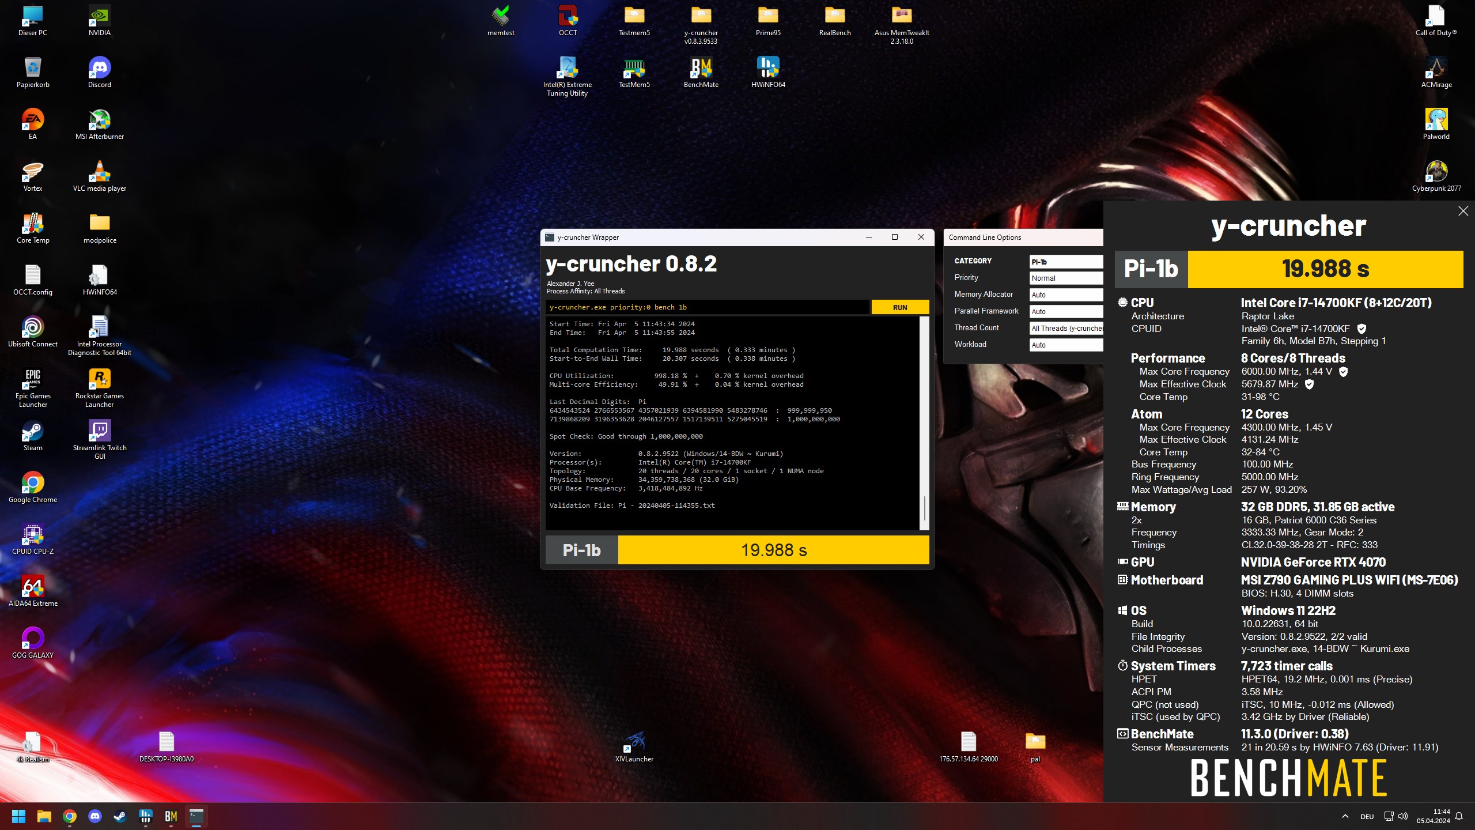
Task: Open 176.57.134.64 29000 file
Action: (x=969, y=748)
